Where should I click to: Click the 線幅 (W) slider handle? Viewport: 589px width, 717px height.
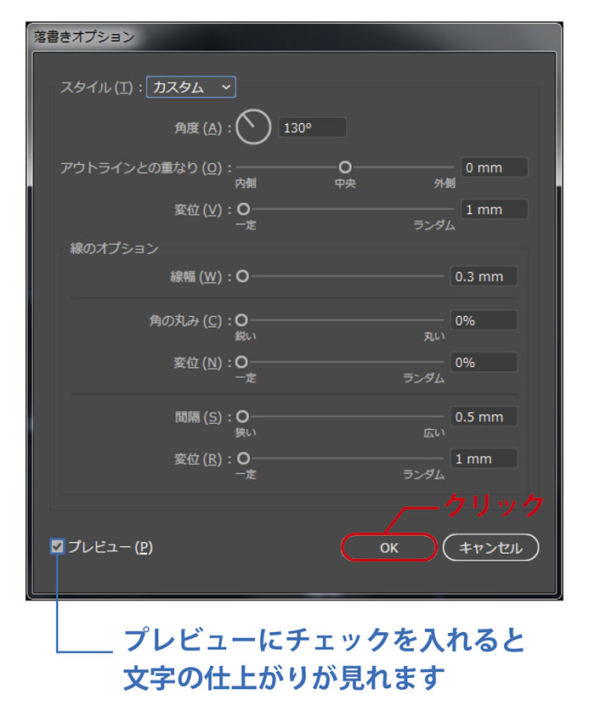pyautogui.click(x=242, y=276)
